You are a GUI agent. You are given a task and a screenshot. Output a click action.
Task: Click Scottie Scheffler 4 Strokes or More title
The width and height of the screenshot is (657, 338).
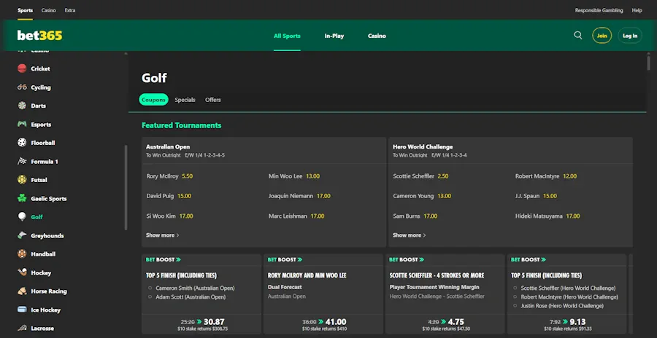pos(437,275)
